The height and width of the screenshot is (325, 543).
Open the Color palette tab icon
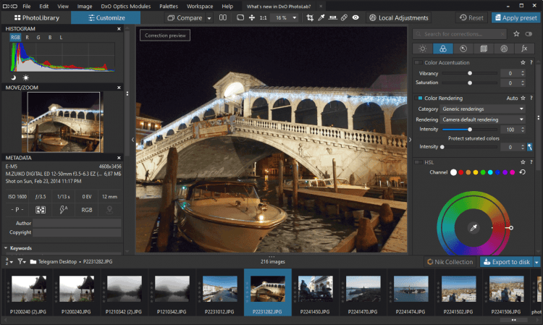tap(442, 48)
